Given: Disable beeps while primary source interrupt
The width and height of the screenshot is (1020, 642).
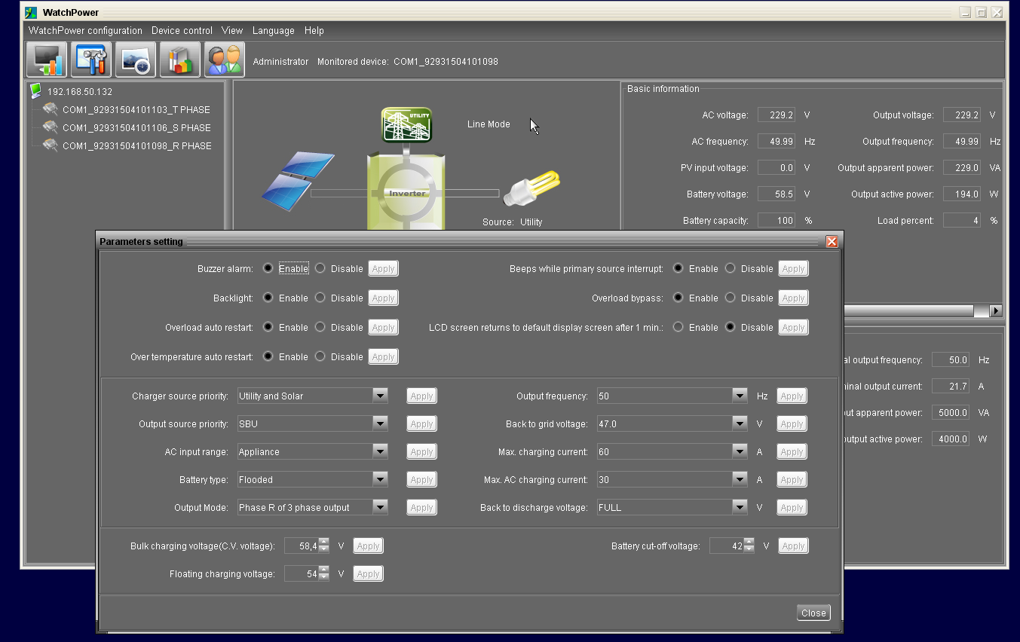Looking at the screenshot, I should coord(730,268).
